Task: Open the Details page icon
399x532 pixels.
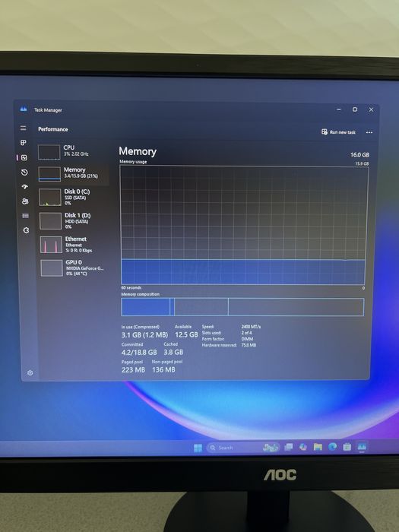Action: [x=25, y=215]
